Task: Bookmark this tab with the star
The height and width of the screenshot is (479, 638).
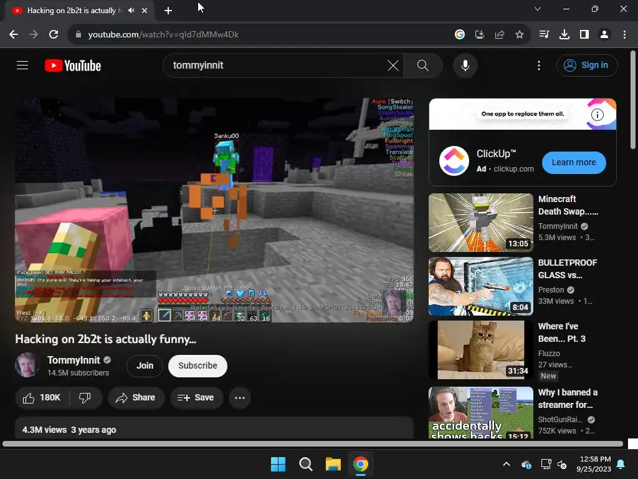Action: point(520,35)
